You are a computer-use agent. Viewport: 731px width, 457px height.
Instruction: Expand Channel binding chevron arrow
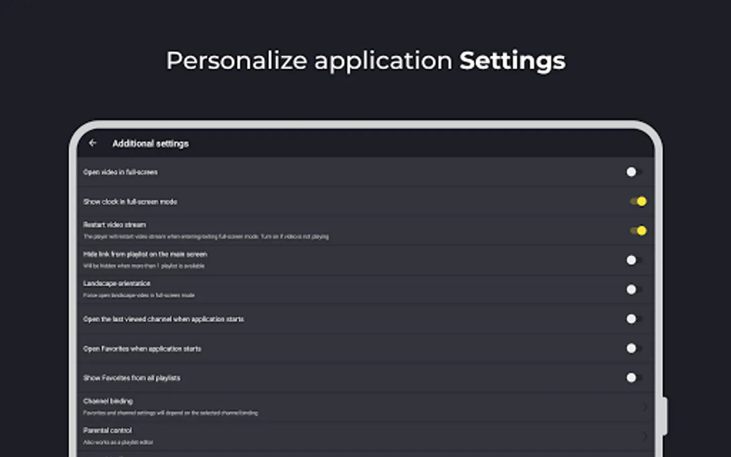coord(645,407)
